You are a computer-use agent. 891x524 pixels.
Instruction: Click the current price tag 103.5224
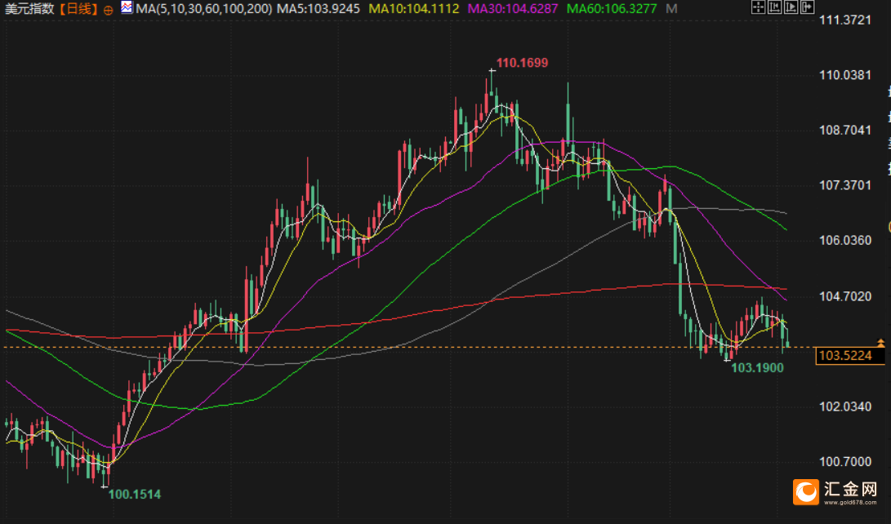point(850,356)
